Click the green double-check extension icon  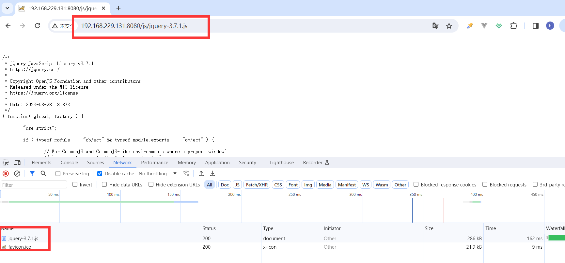[499, 26]
